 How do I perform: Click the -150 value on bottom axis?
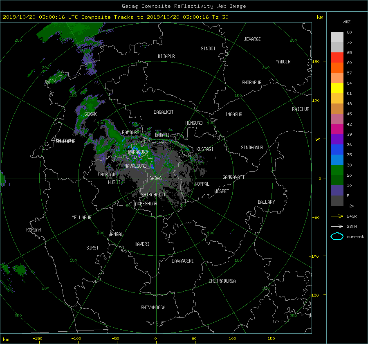coord(37,339)
